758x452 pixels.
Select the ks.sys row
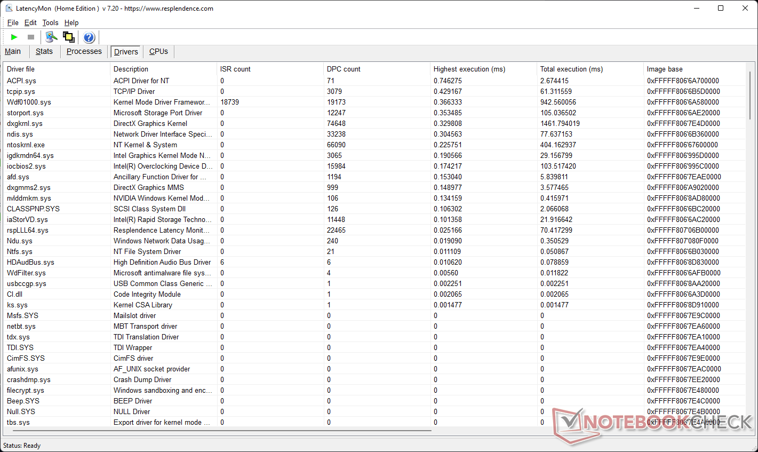point(375,305)
